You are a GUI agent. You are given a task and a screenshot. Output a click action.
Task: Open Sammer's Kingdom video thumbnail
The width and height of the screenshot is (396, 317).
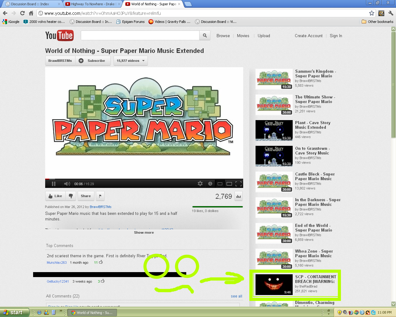pyautogui.click(x=274, y=79)
